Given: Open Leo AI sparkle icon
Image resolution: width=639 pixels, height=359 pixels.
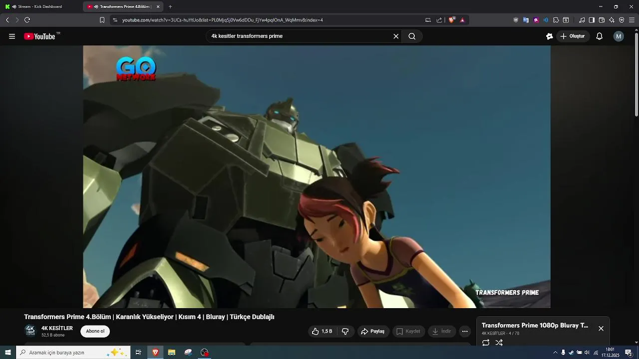Looking at the screenshot, I should [x=612, y=20].
